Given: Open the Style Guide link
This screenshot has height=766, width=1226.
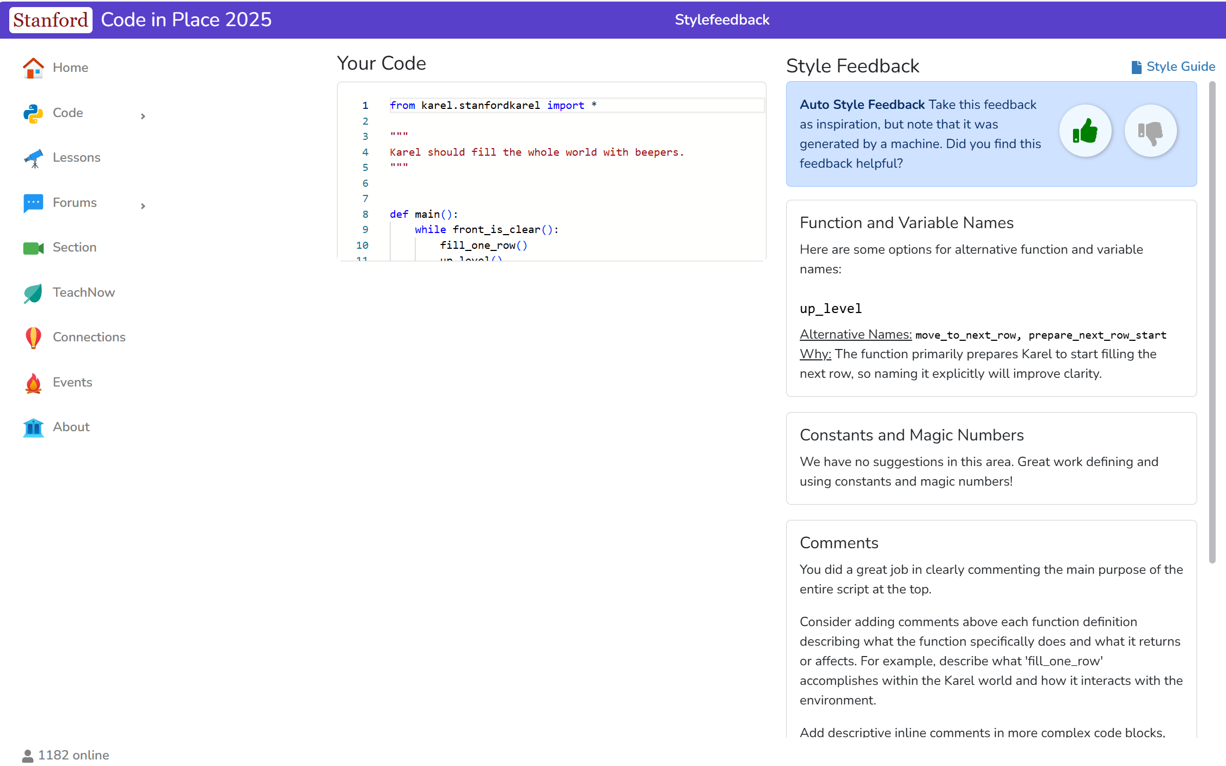Looking at the screenshot, I should [1180, 66].
